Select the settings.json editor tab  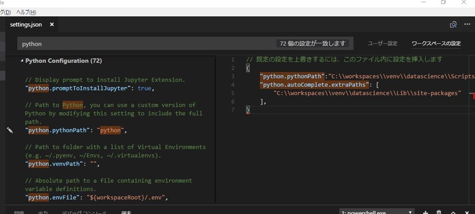pyautogui.click(x=27, y=24)
